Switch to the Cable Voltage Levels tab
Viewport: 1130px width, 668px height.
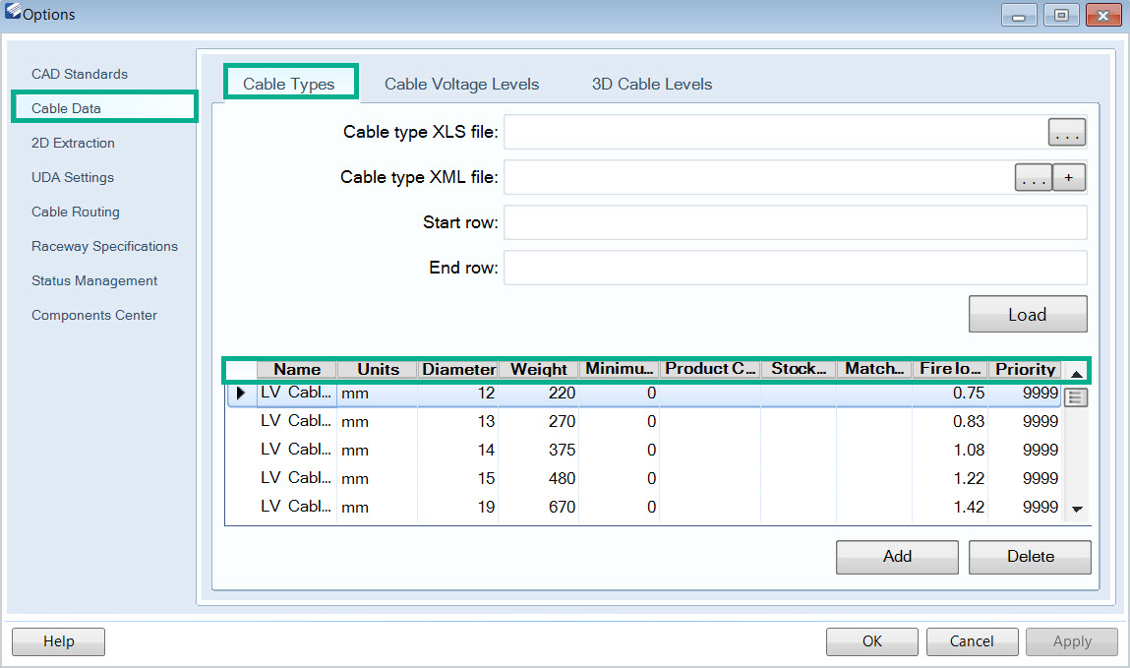(x=461, y=85)
